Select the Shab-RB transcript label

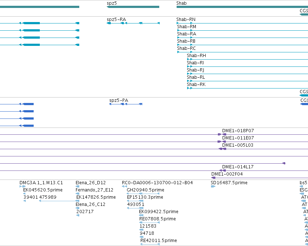pos(186,41)
